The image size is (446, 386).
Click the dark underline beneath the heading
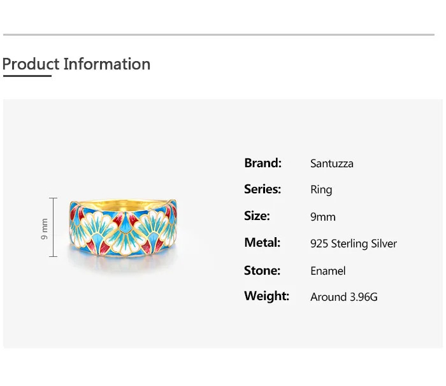27,76
